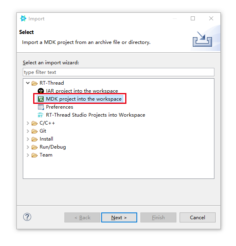Expand the C/C++ category
The width and height of the screenshot is (236, 246).
pyautogui.click(x=28, y=123)
